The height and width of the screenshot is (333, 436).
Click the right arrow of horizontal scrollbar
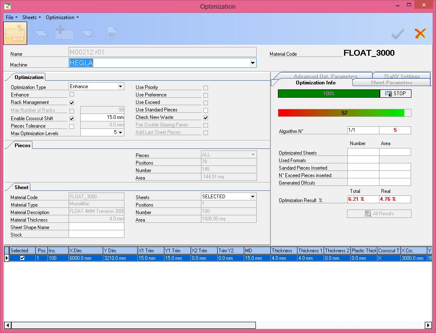[x=428, y=325]
